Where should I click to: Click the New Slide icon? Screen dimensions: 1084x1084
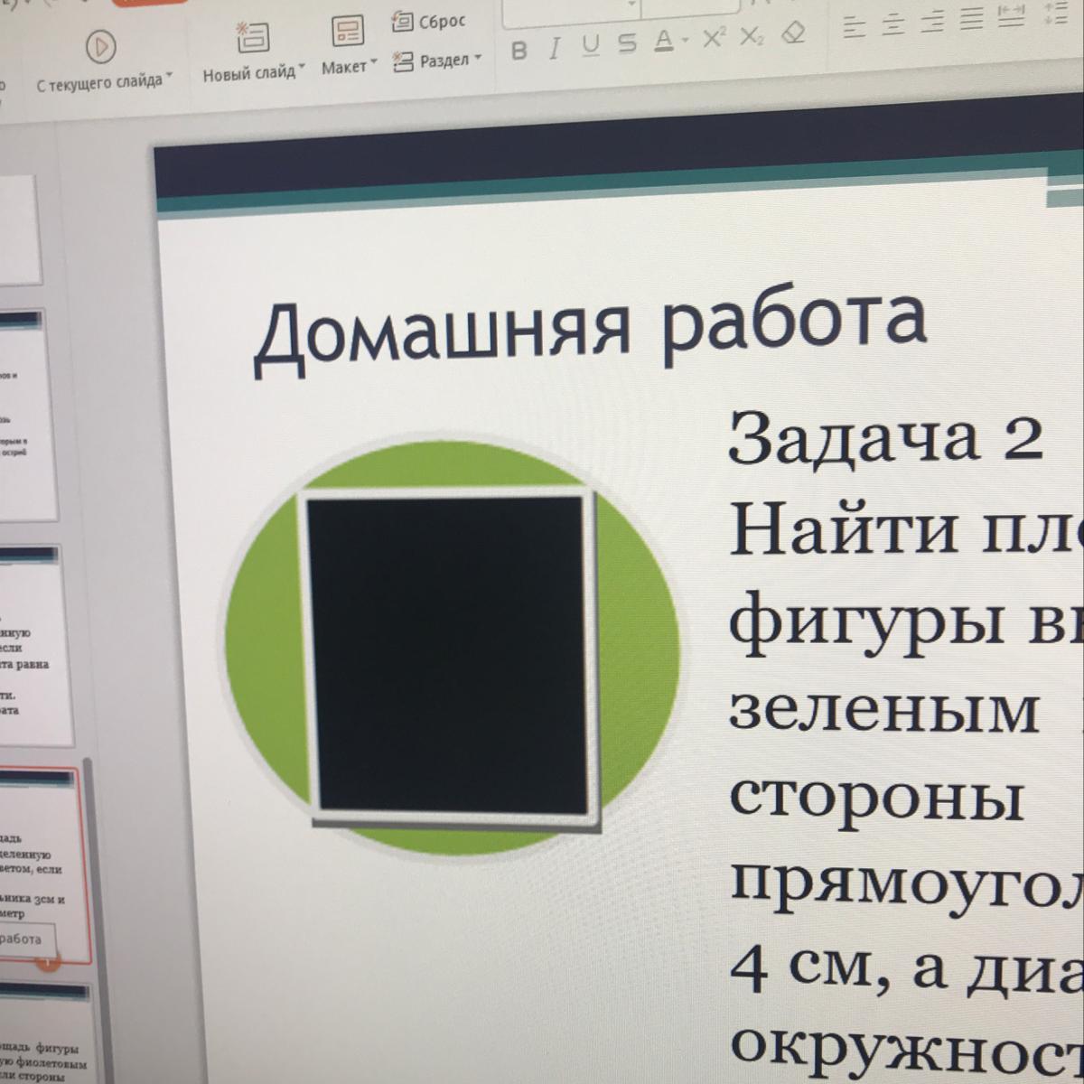pyautogui.click(x=253, y=36)
